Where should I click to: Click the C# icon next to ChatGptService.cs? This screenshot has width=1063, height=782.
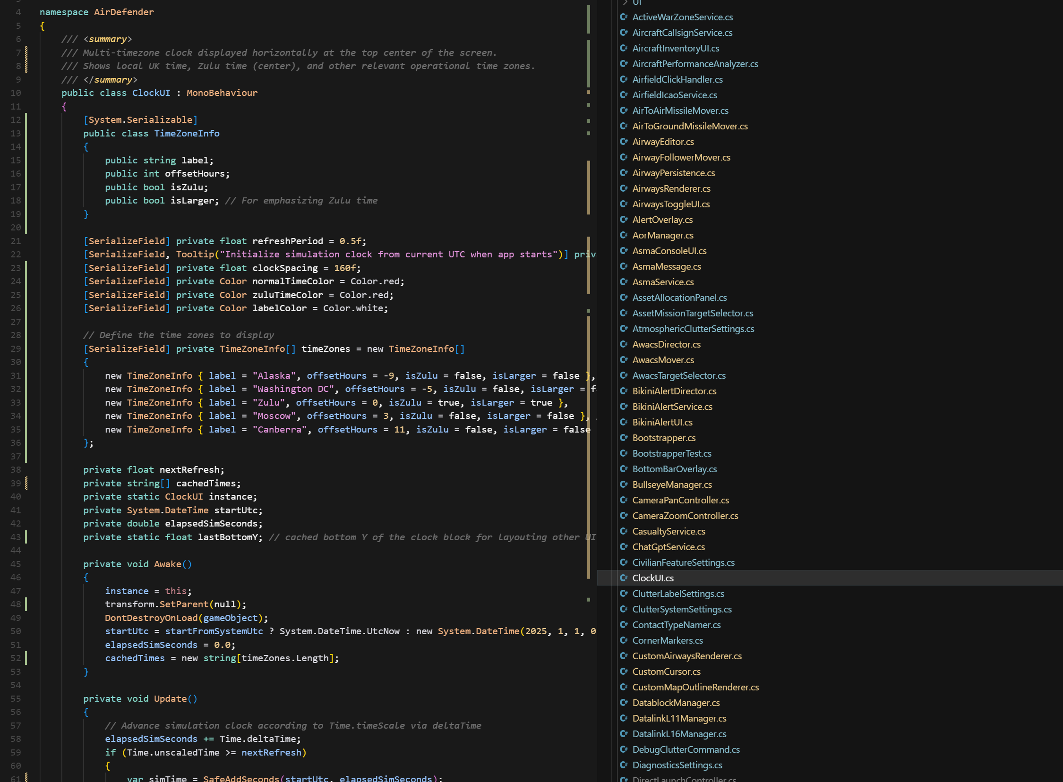pyautogui.click(x=624, y=547)
